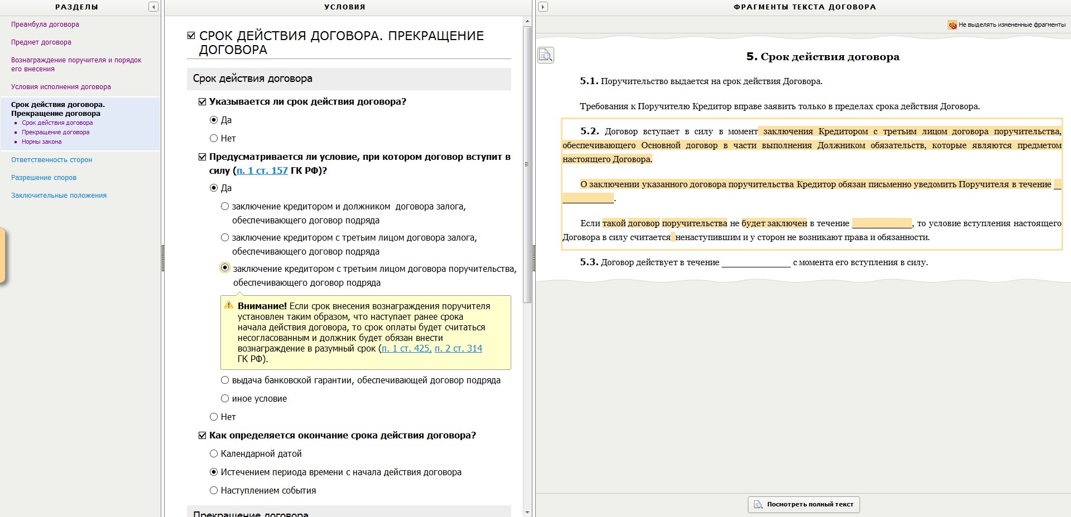This screenshot has height=517, width=1071.
Task: Select 'Нет' below иное условие
Action: pyautogui.click(x=213, y=417)
